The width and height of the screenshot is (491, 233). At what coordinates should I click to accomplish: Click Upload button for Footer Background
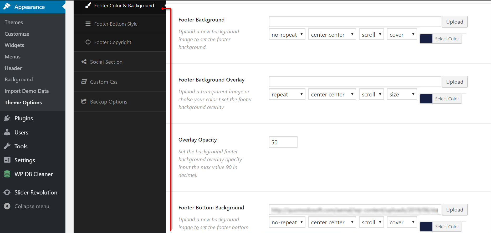pyautogui.click(x=454, y=22)
